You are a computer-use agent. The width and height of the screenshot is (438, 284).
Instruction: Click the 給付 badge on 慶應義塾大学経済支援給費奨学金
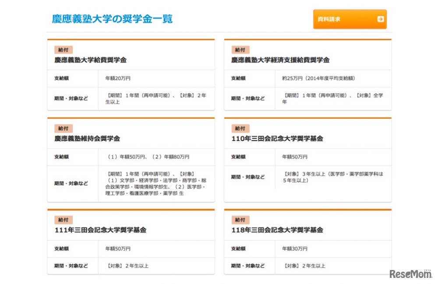[240, 50]
